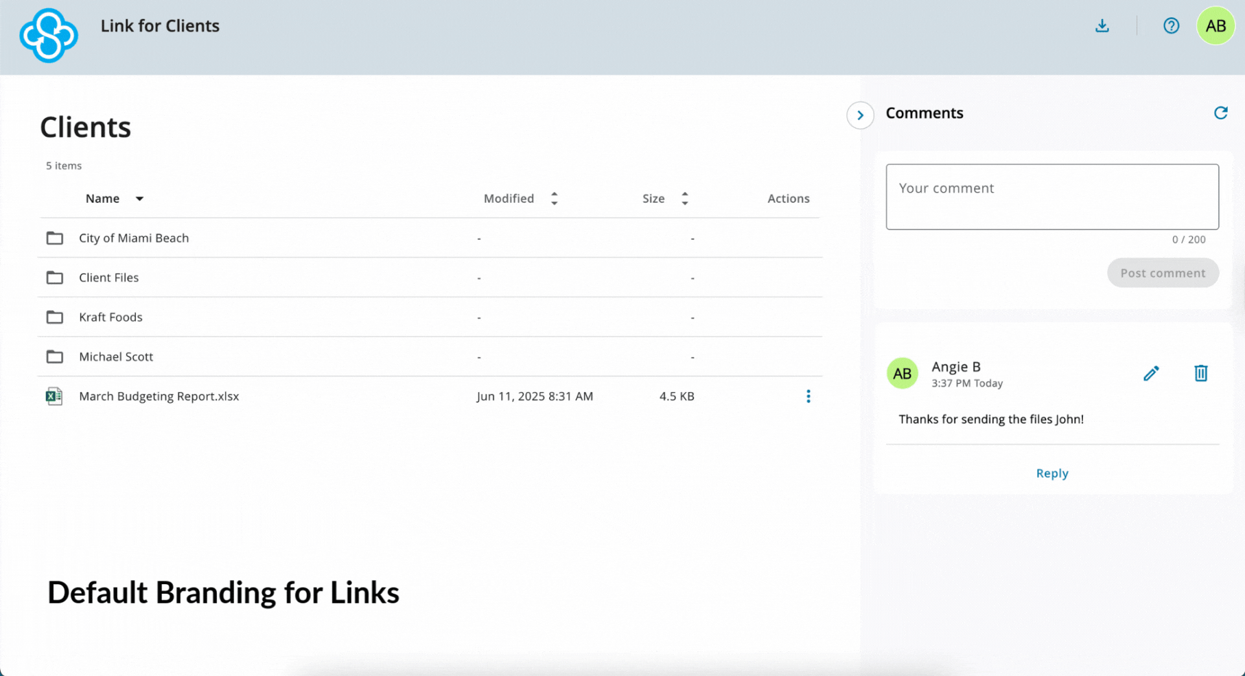1245x676 pixels.
Task: Click the Post comment button
Action: coord(1162,273)
